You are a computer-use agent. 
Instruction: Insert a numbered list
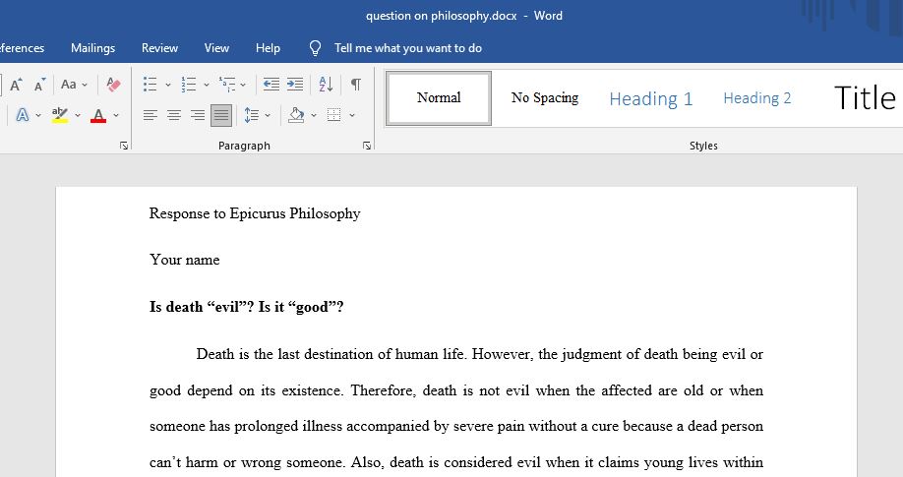tap(188, 85)
